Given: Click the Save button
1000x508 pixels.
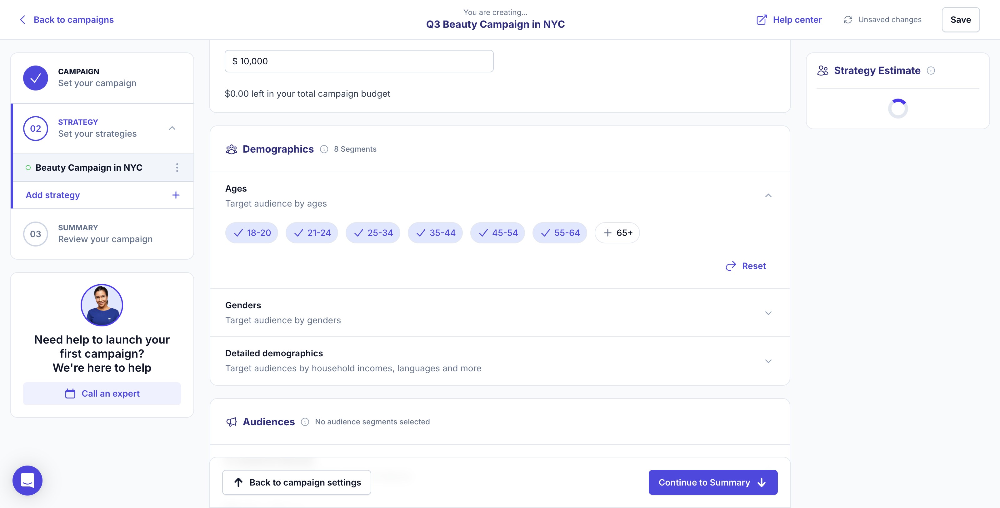Looking at the screenshot, I should (961, 20).
